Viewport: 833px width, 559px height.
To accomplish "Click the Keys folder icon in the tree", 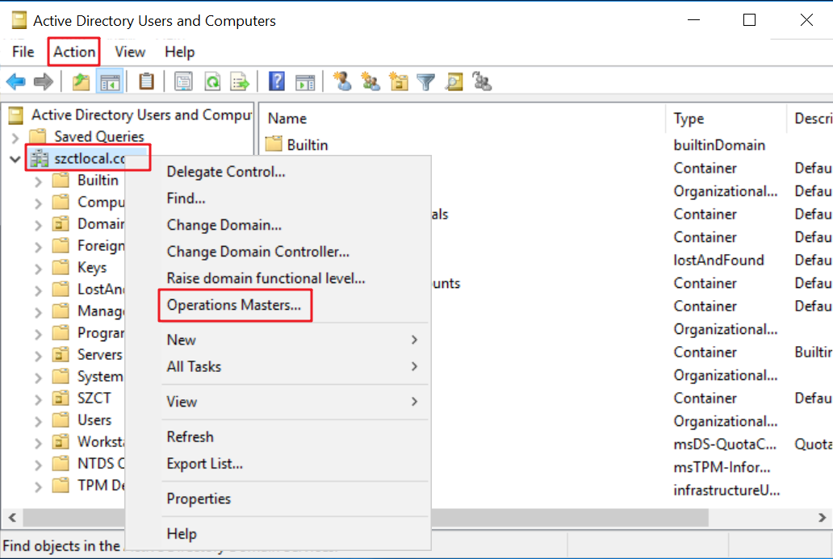I will coord(61,267).
